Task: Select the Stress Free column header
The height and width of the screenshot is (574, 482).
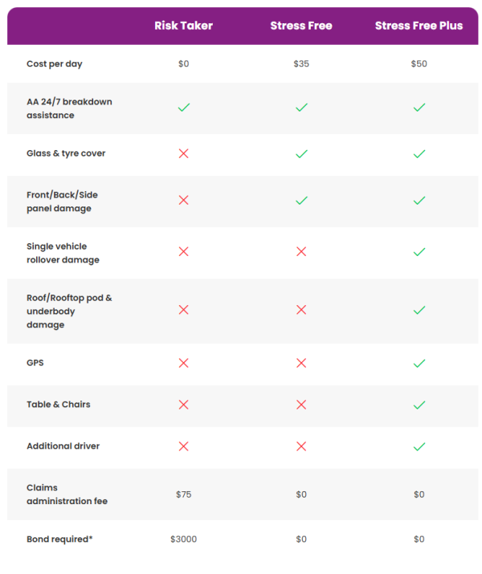Action: pos(301,26)
